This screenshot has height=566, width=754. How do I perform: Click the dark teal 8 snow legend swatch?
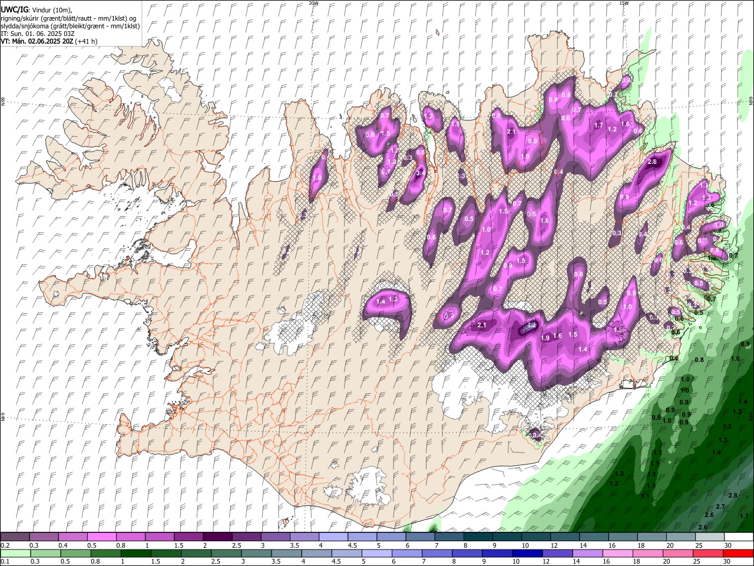pos(478,537)
